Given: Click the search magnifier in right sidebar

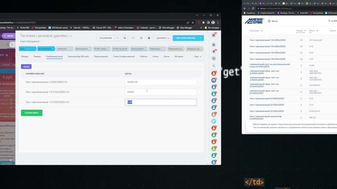Looking at the screenshot, I should [x=214, y=66].
